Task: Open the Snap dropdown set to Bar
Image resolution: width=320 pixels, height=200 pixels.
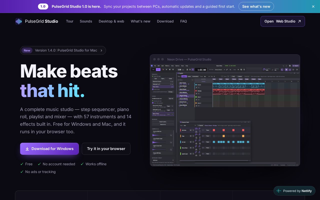Action: click(x=207, y=76)
